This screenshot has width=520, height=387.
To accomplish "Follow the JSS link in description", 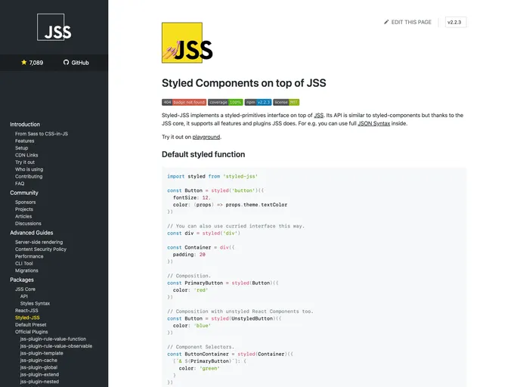I will (x=319, y=116).
